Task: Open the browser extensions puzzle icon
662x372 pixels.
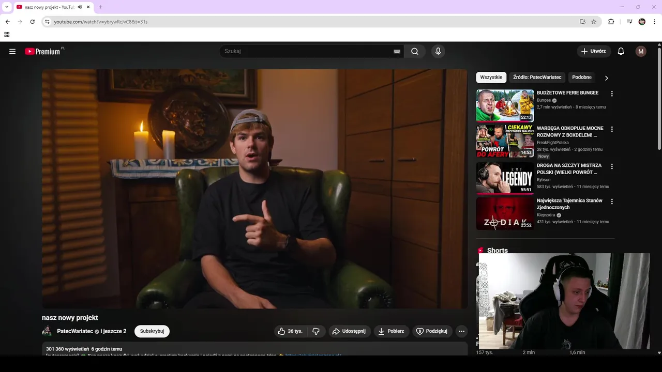Action: [x=611, y=22]
